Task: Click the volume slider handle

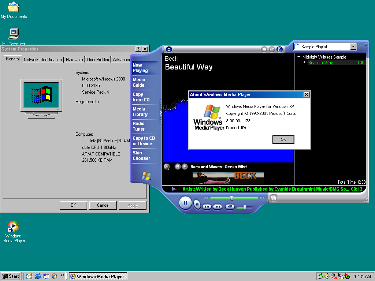Action: coord(245,207)
